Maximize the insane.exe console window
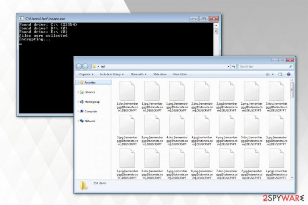 (204, 19)
